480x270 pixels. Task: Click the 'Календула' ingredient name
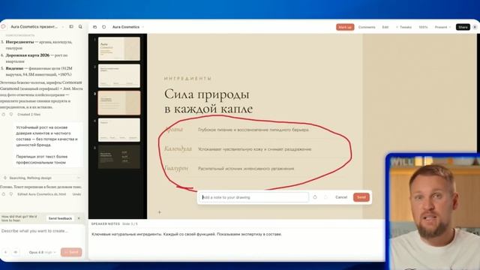pyautogui.click(x=178, y=148)
